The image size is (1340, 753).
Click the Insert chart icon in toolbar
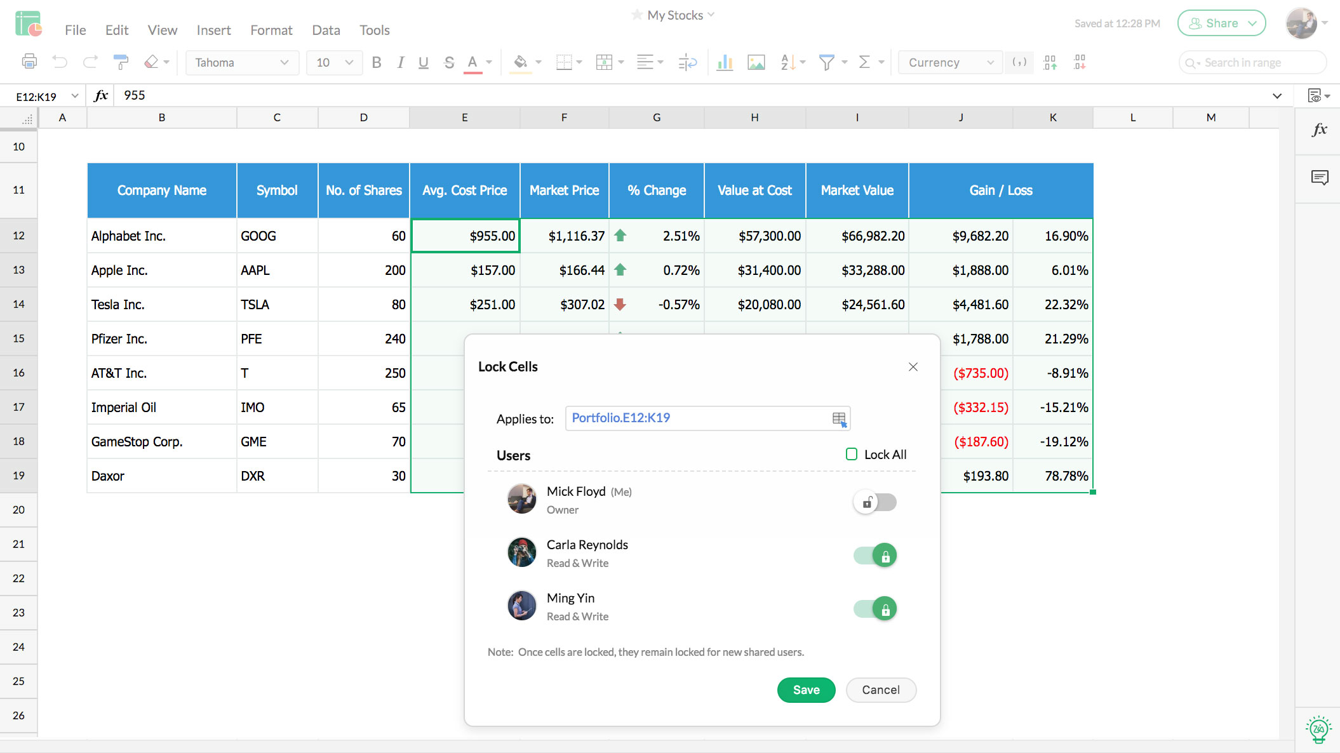click(x=725, y=63)
